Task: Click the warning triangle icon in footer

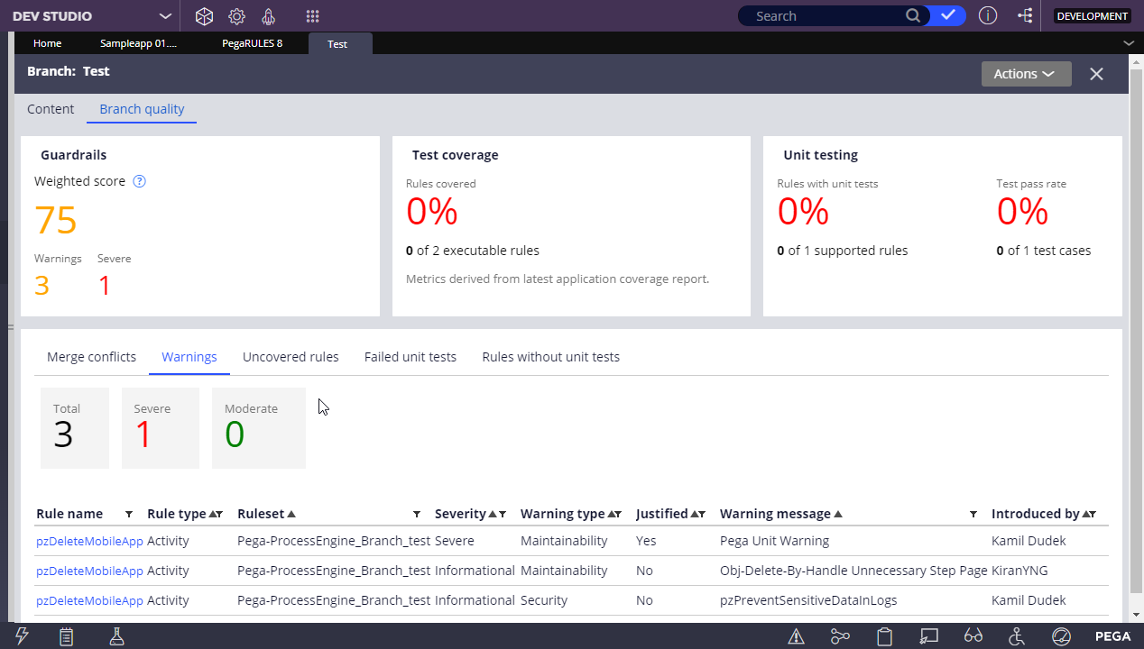Action: click(x=796, y=636)
